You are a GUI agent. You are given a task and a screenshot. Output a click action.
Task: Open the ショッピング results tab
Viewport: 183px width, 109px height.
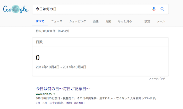pyautogui.click(x=78, y=21)
